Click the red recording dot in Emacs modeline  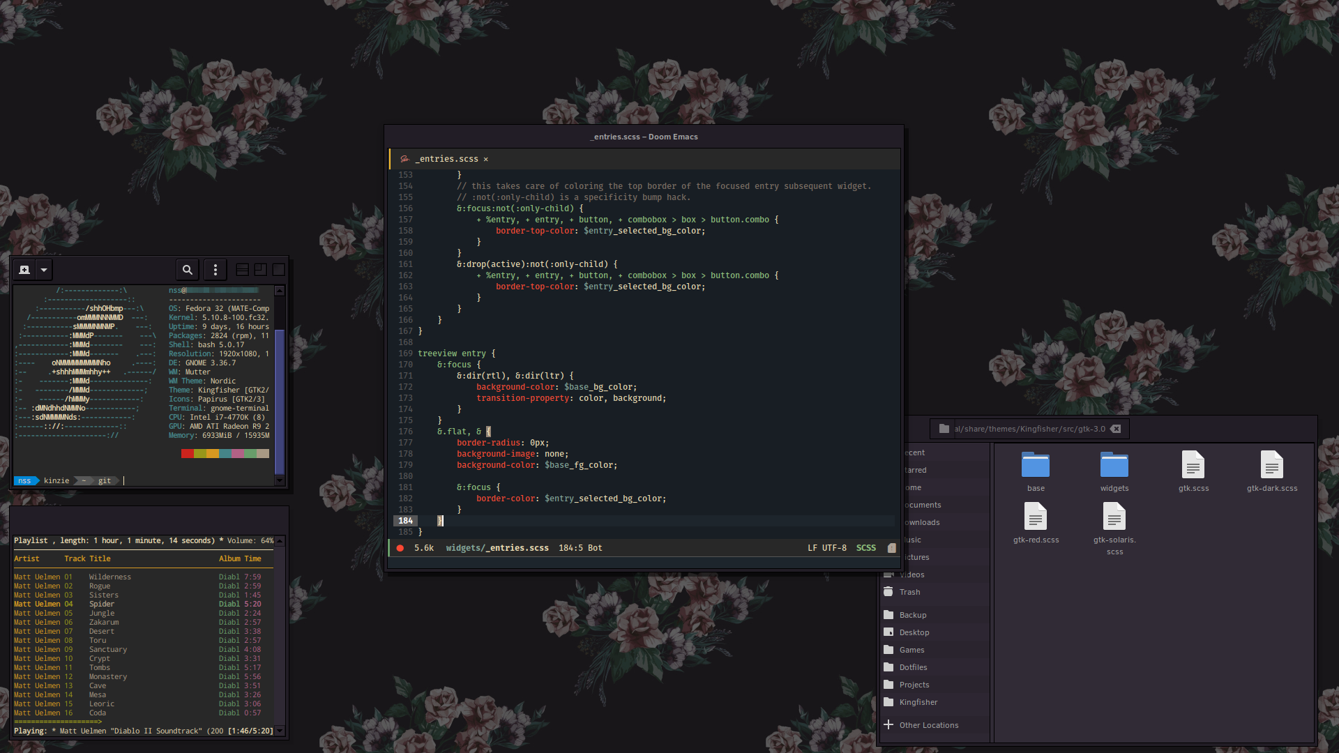pos(400,548)
